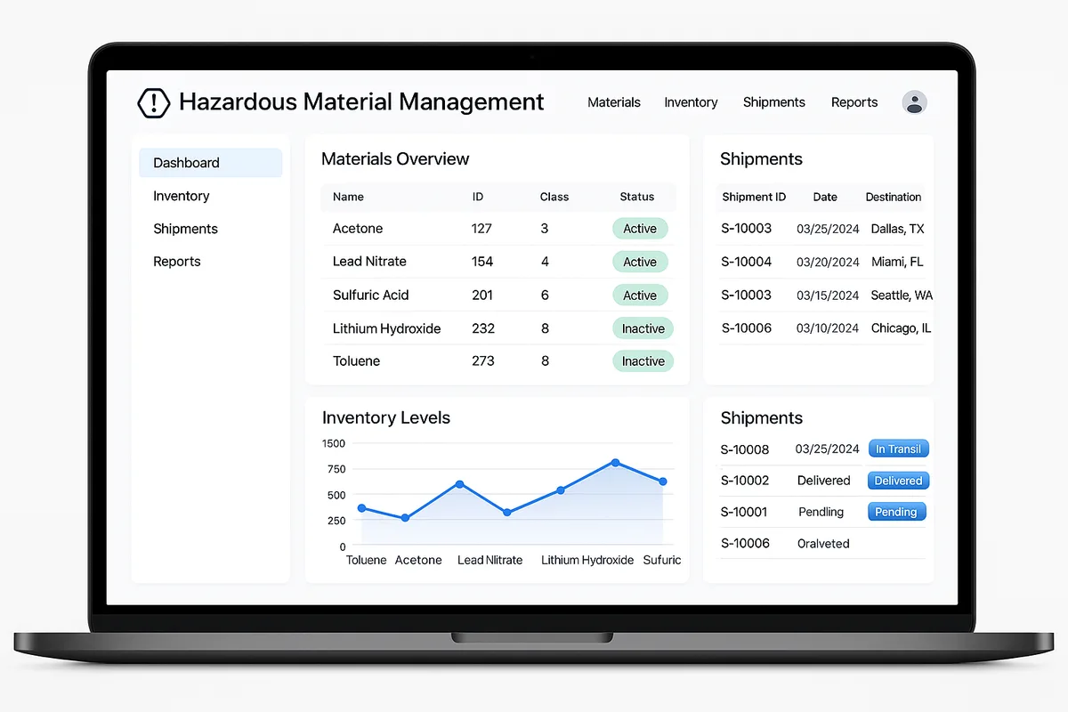Choose Reports in the left sidebar
Screen dimensions: 1068x712
pyautogui.click(x=177, y=262)
